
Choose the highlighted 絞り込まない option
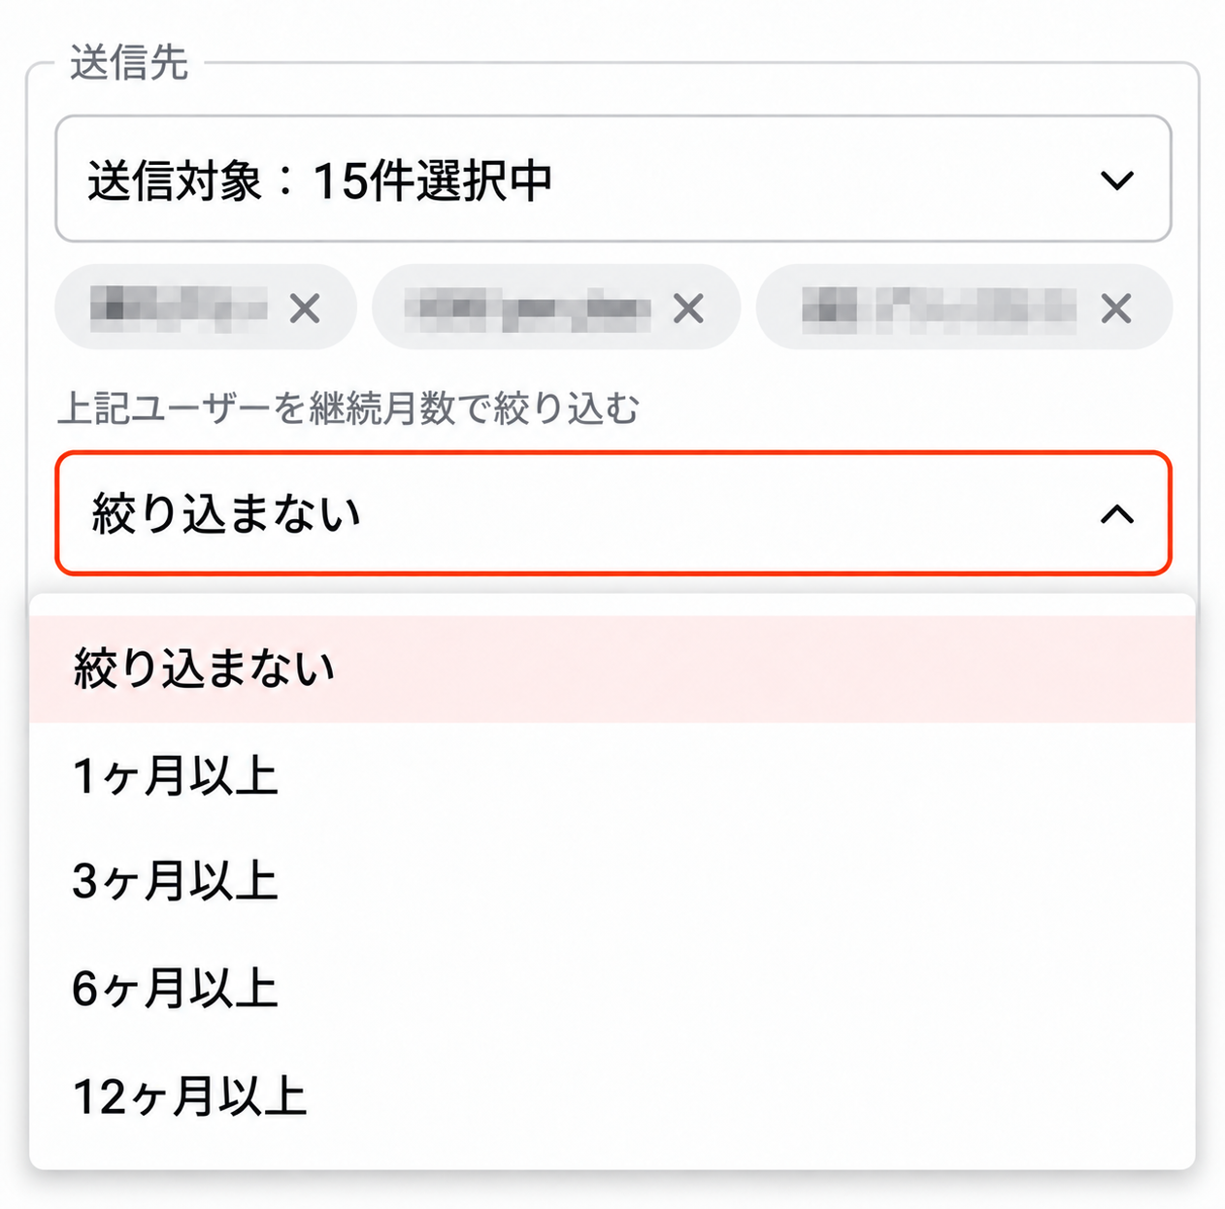click(x=612, y=670)
